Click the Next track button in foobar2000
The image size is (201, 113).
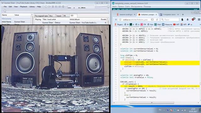click(x=60, y=7)
